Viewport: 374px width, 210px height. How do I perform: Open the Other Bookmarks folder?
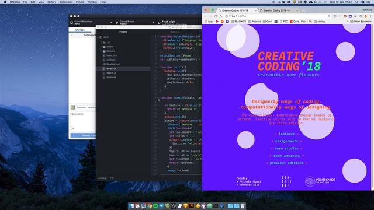click(x=361, y=22)
